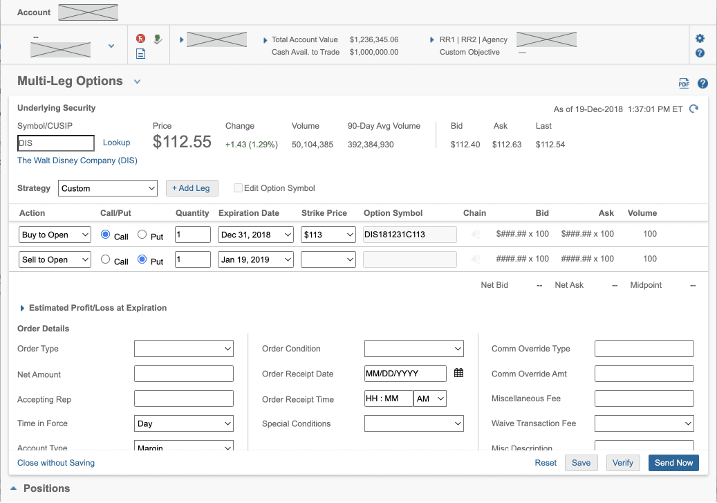Open Multi-Leg Options help icon
This screenshot has height=503, width=717.
point(702,83)
